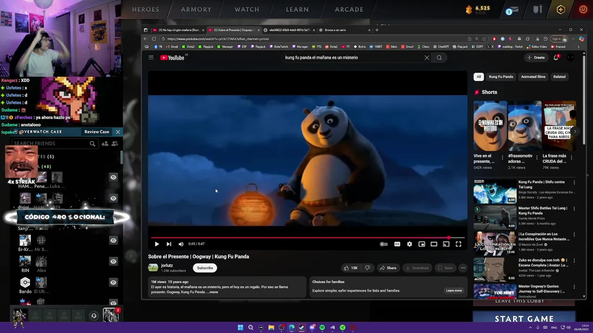Screen dimensions: 593x333
Task: Clear the YouTube search box
Action: click(427, 58)
